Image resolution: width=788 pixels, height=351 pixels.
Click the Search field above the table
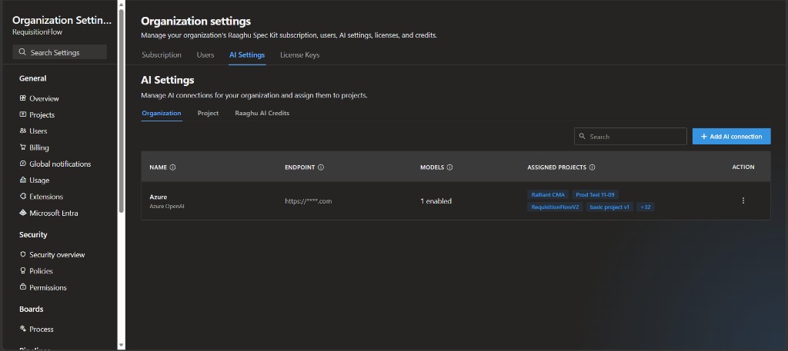(630, 137)
